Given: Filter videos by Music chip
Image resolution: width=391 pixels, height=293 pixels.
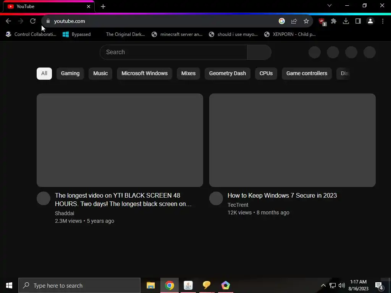Looking at the screenshot, I should (x=100, y=74).
